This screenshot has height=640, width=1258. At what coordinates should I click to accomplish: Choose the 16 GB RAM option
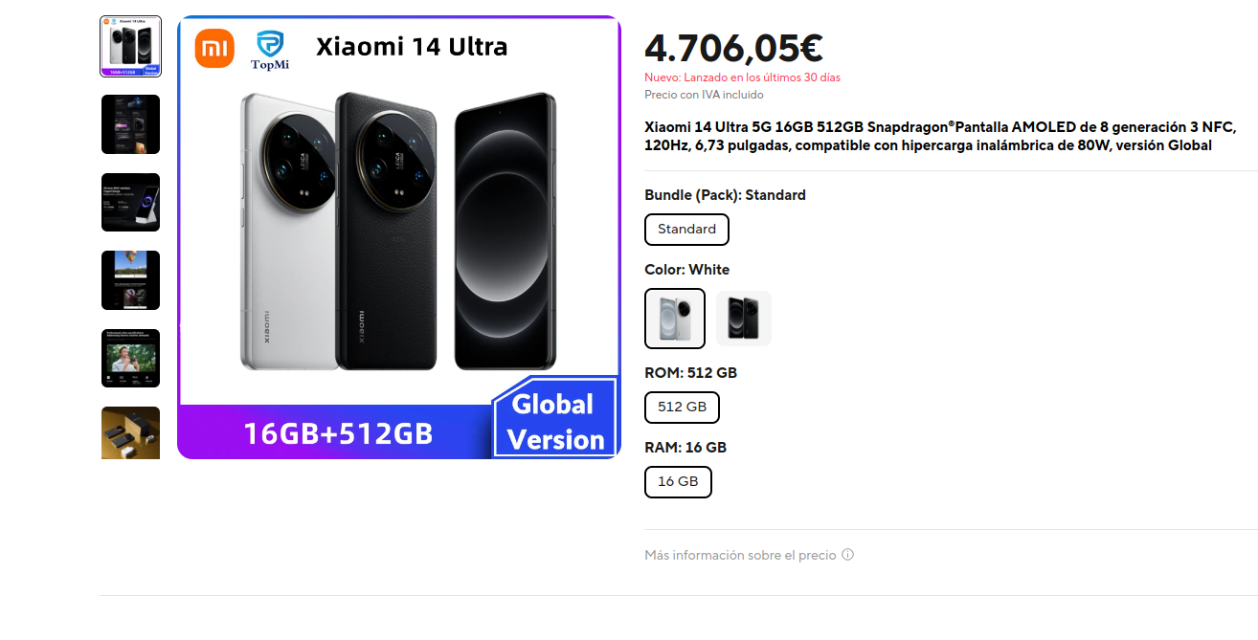(x=679, y=482)
